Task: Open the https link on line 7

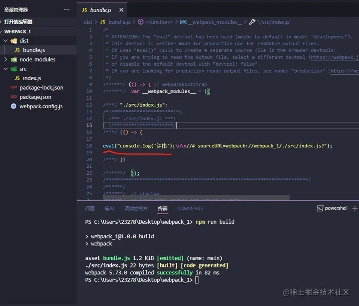Action: pyautogui.click(x=344, y=71)
